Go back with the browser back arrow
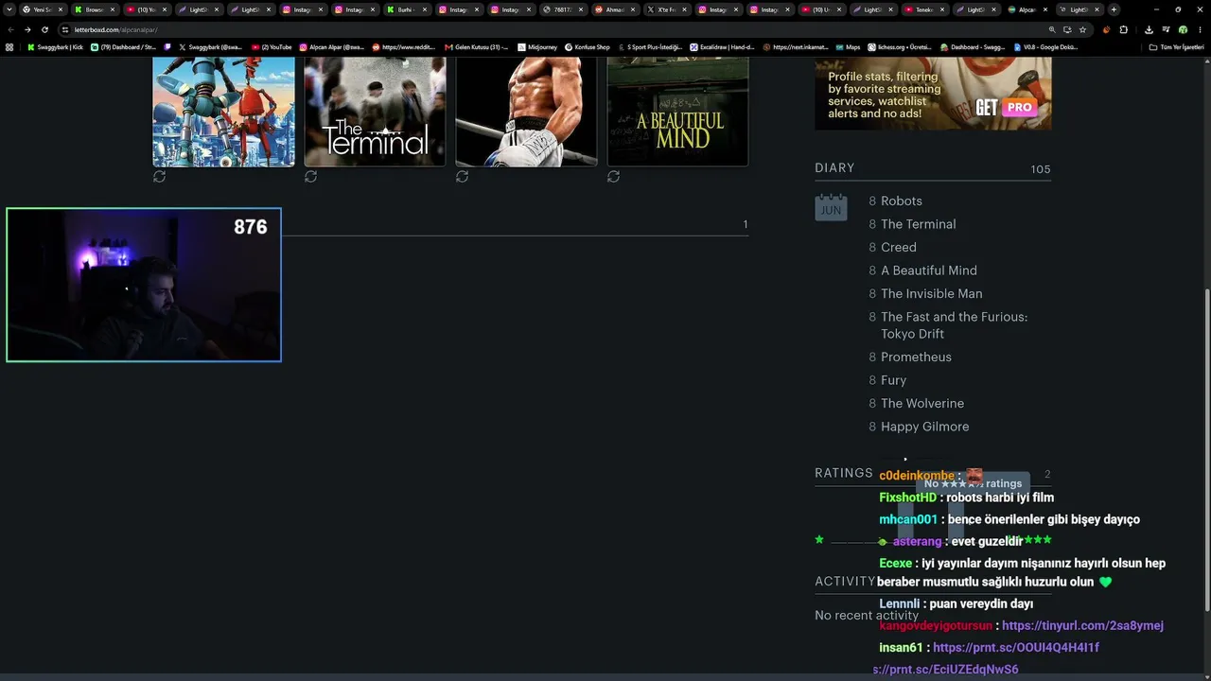The image size is (1211, 681). 10,29
